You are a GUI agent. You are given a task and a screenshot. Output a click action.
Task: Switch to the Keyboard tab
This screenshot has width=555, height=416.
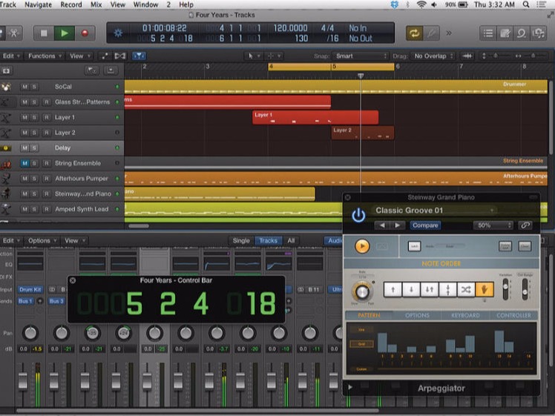click(x=465, y=315)
